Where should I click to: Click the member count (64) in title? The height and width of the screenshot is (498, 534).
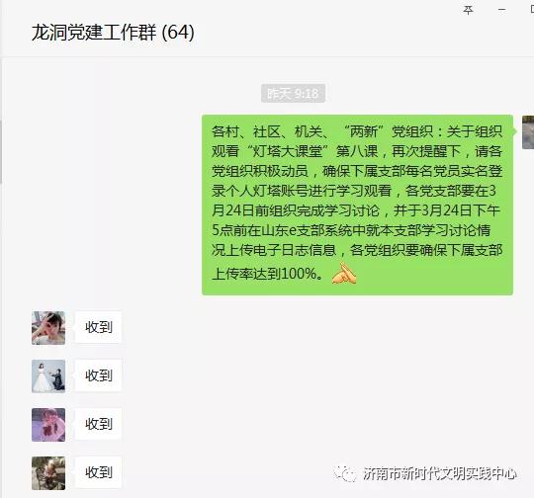point(178,33)
